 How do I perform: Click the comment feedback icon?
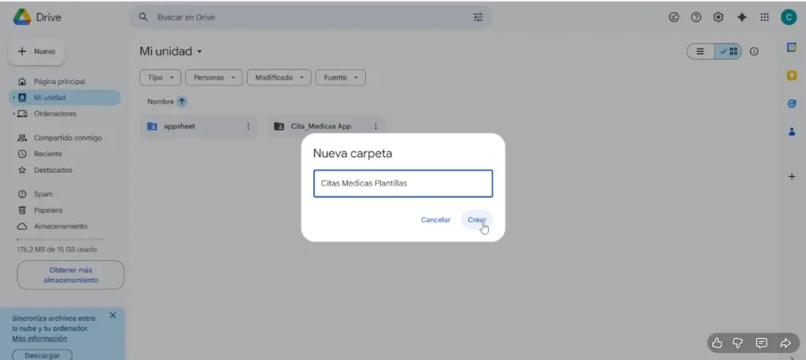(762, 343)
